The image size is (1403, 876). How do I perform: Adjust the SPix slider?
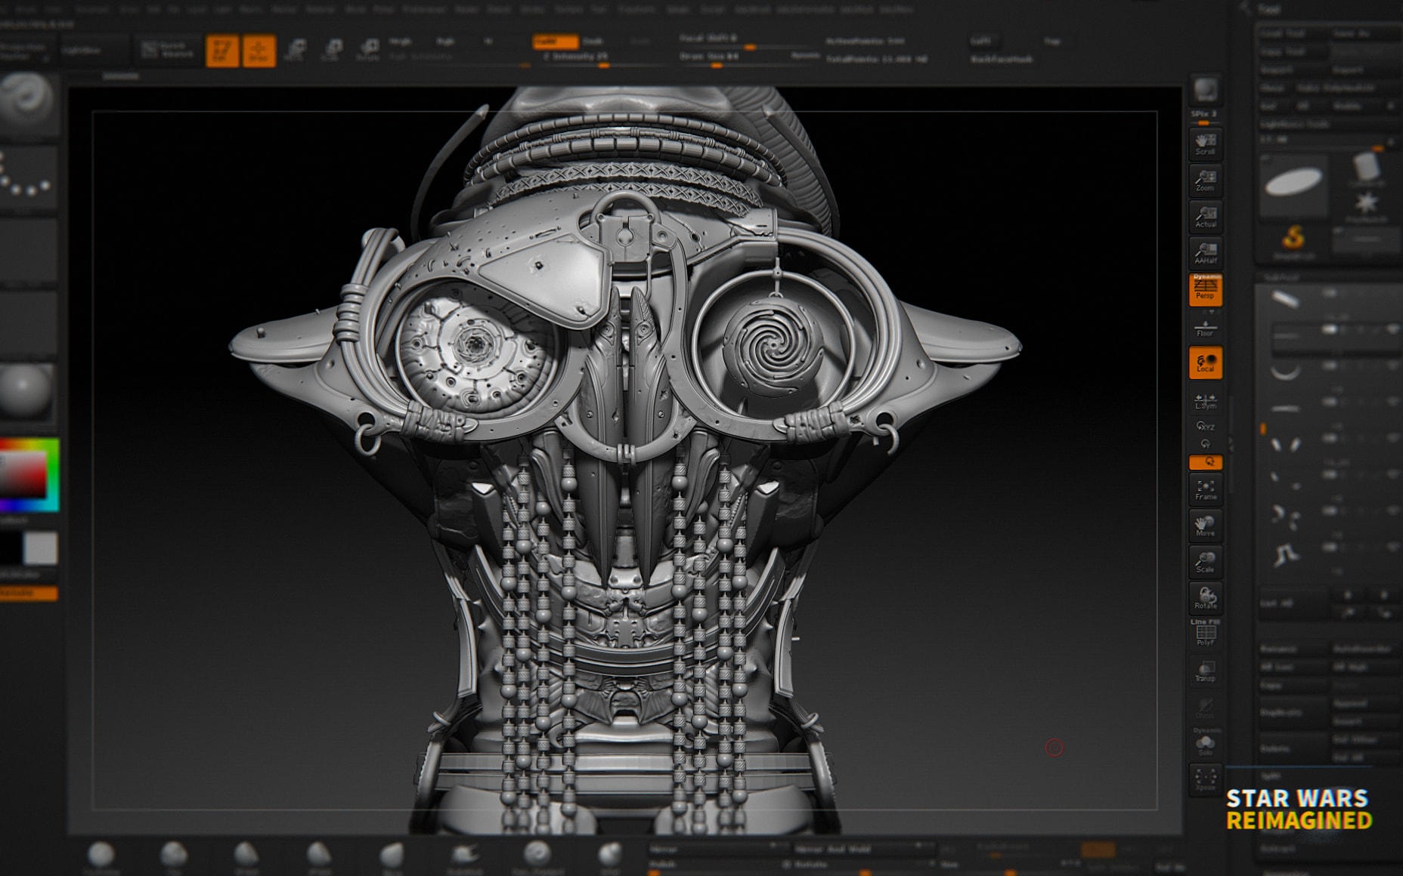click(x=1205, y=117)
